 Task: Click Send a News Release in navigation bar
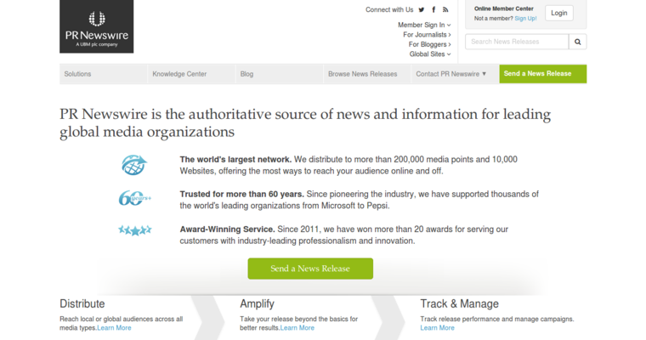click(x=543, y=74)
